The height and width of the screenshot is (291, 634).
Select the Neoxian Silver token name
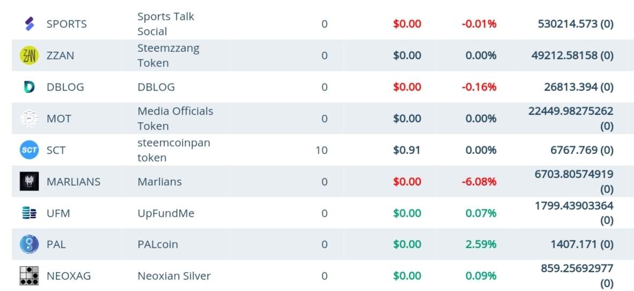(174, 276)
